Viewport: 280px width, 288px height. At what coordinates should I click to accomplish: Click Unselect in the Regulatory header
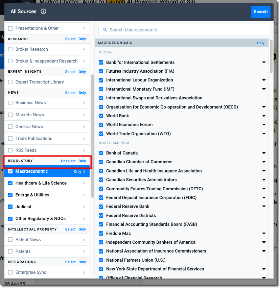coord(68,161)
